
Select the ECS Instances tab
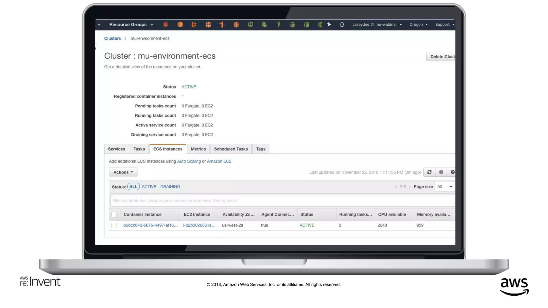[x=168, y=149]
